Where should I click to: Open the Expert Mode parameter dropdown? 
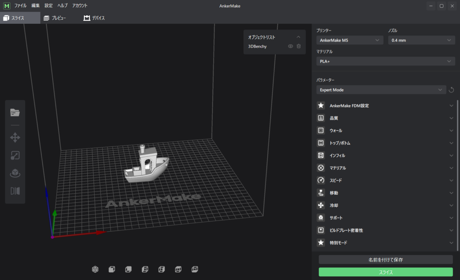tap(381, 90)
